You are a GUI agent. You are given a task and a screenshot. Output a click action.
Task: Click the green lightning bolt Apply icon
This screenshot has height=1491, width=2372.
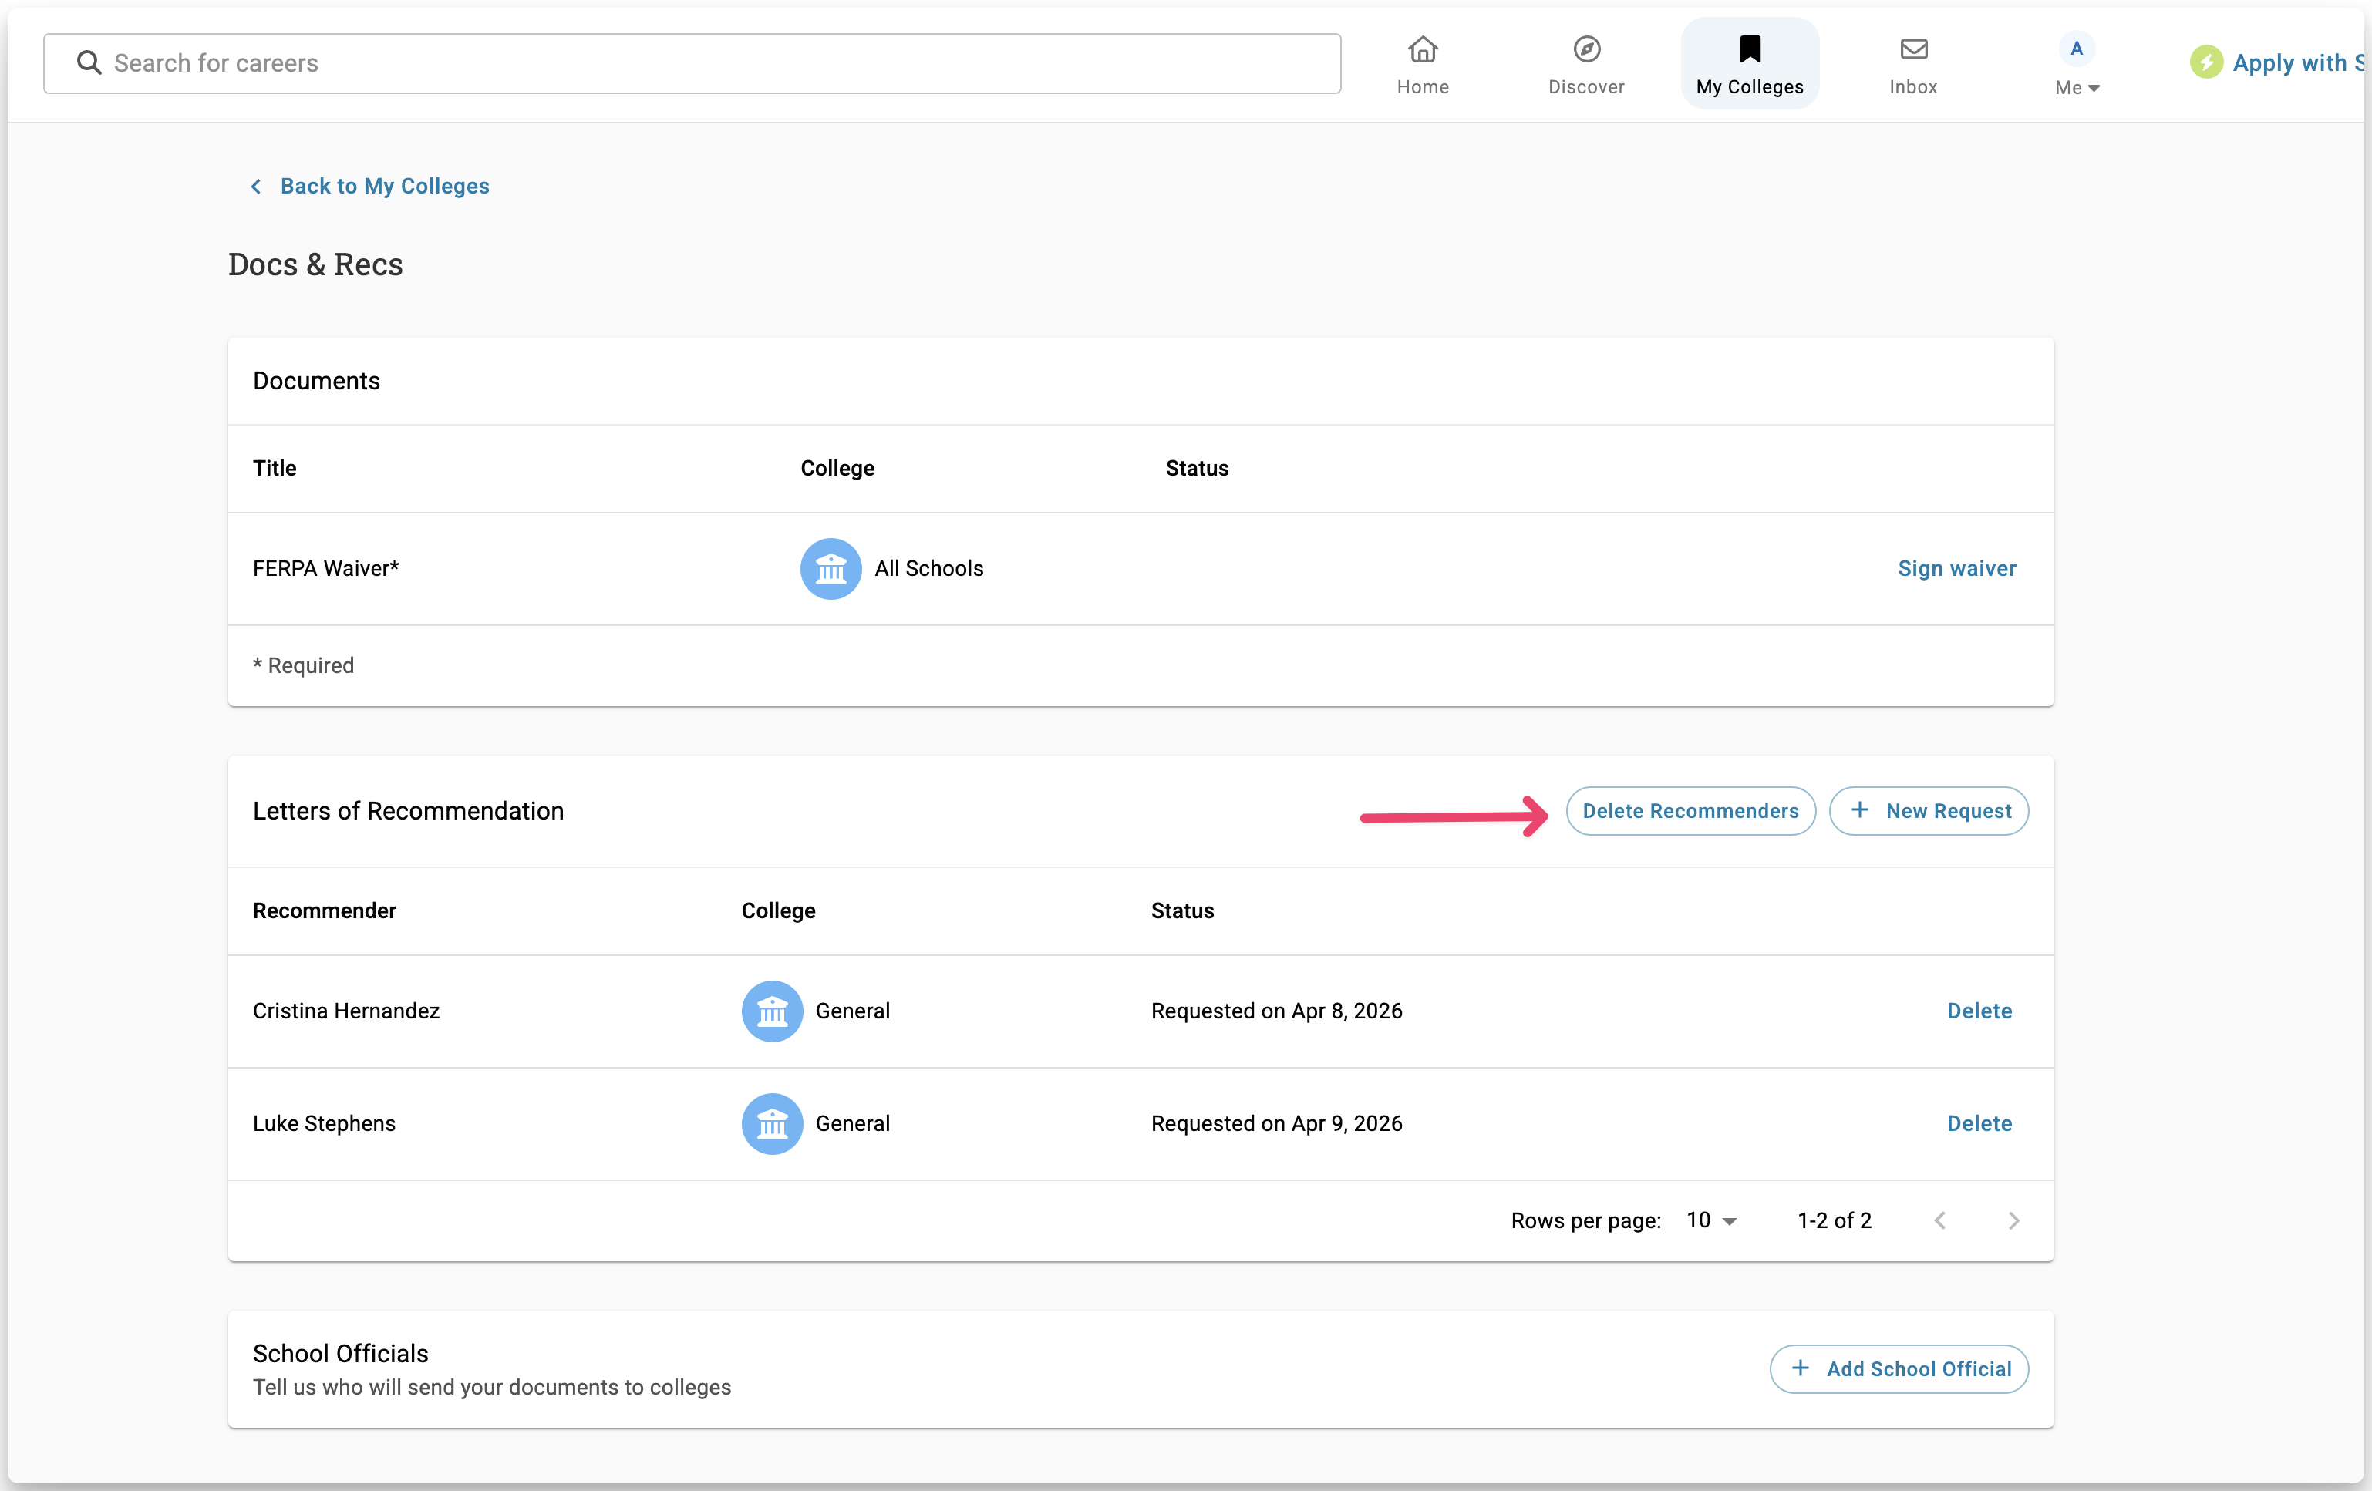(2205, 63)
